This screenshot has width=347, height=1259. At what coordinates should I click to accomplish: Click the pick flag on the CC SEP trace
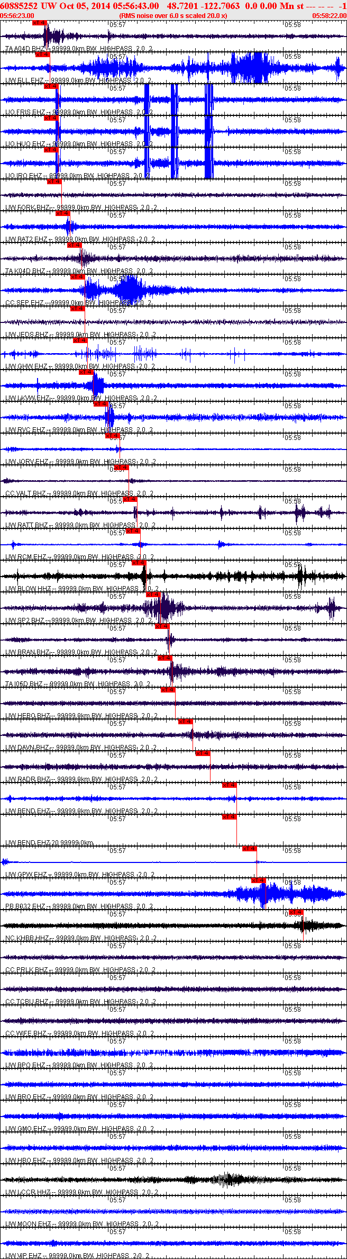(78, 277)
